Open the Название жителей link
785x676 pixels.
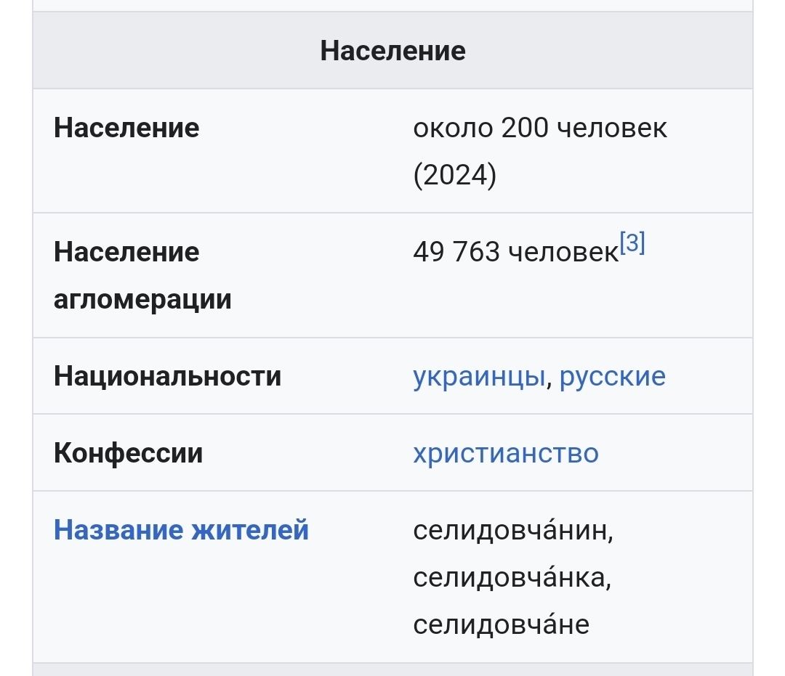[181, 530]
